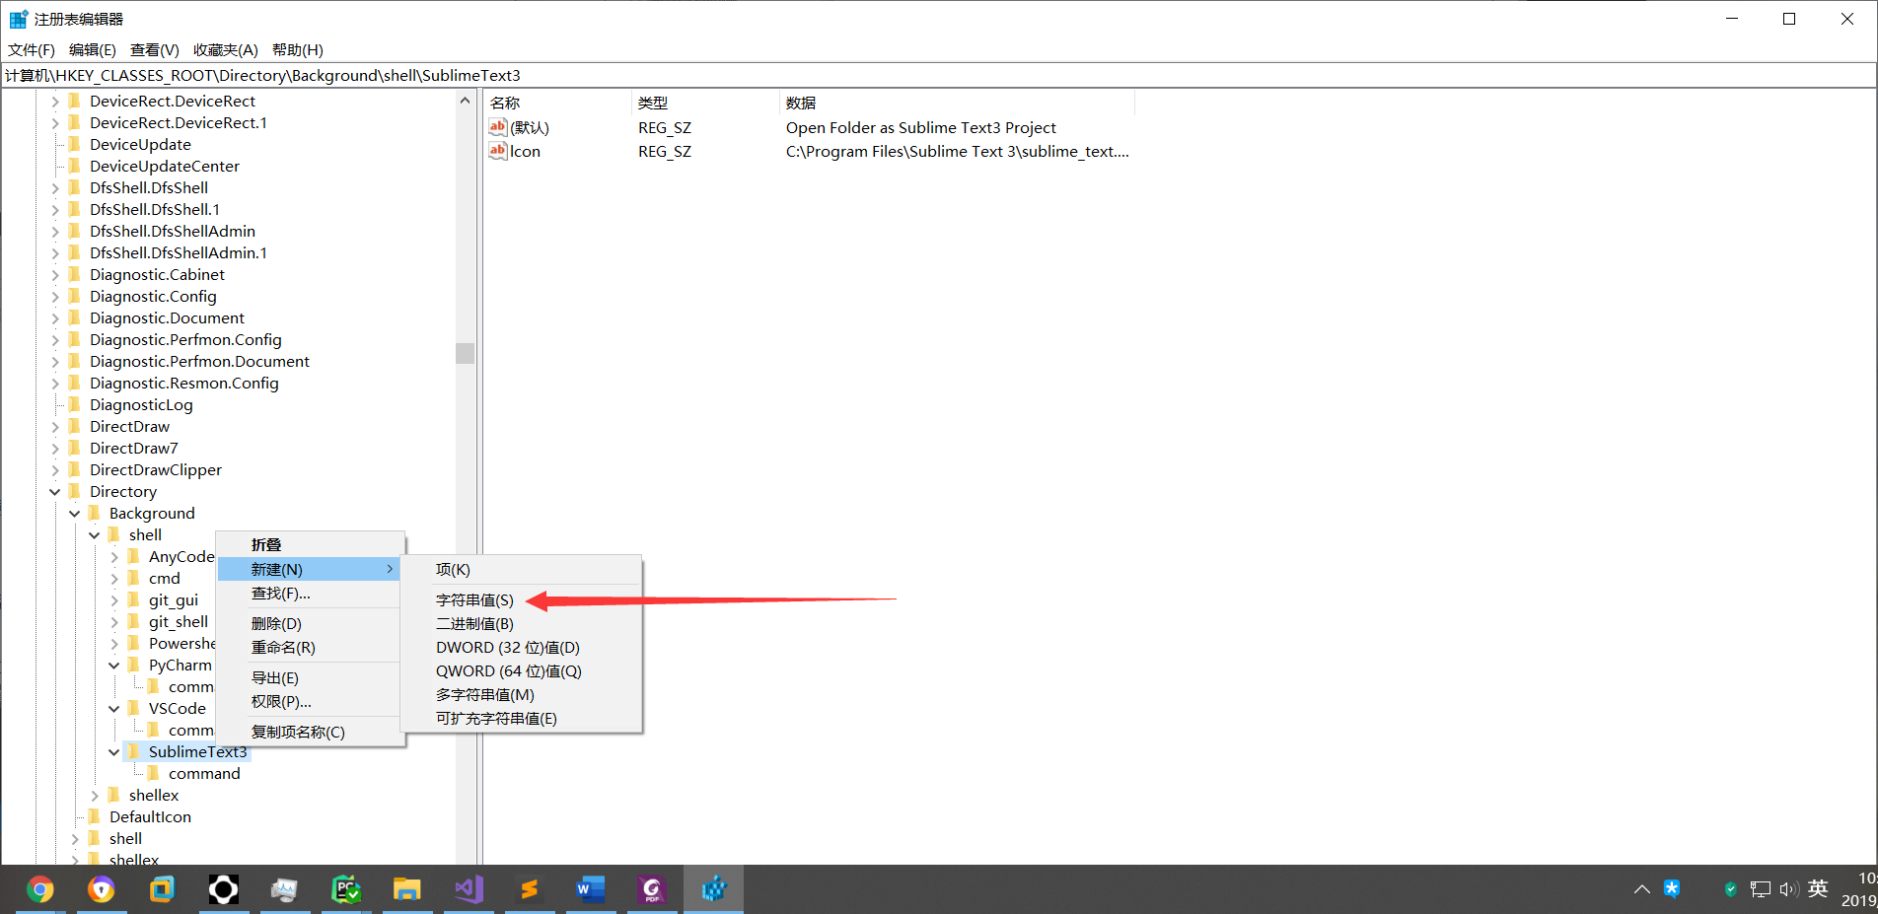
Task: Click the 名称 column header
Action: point(557,103)
